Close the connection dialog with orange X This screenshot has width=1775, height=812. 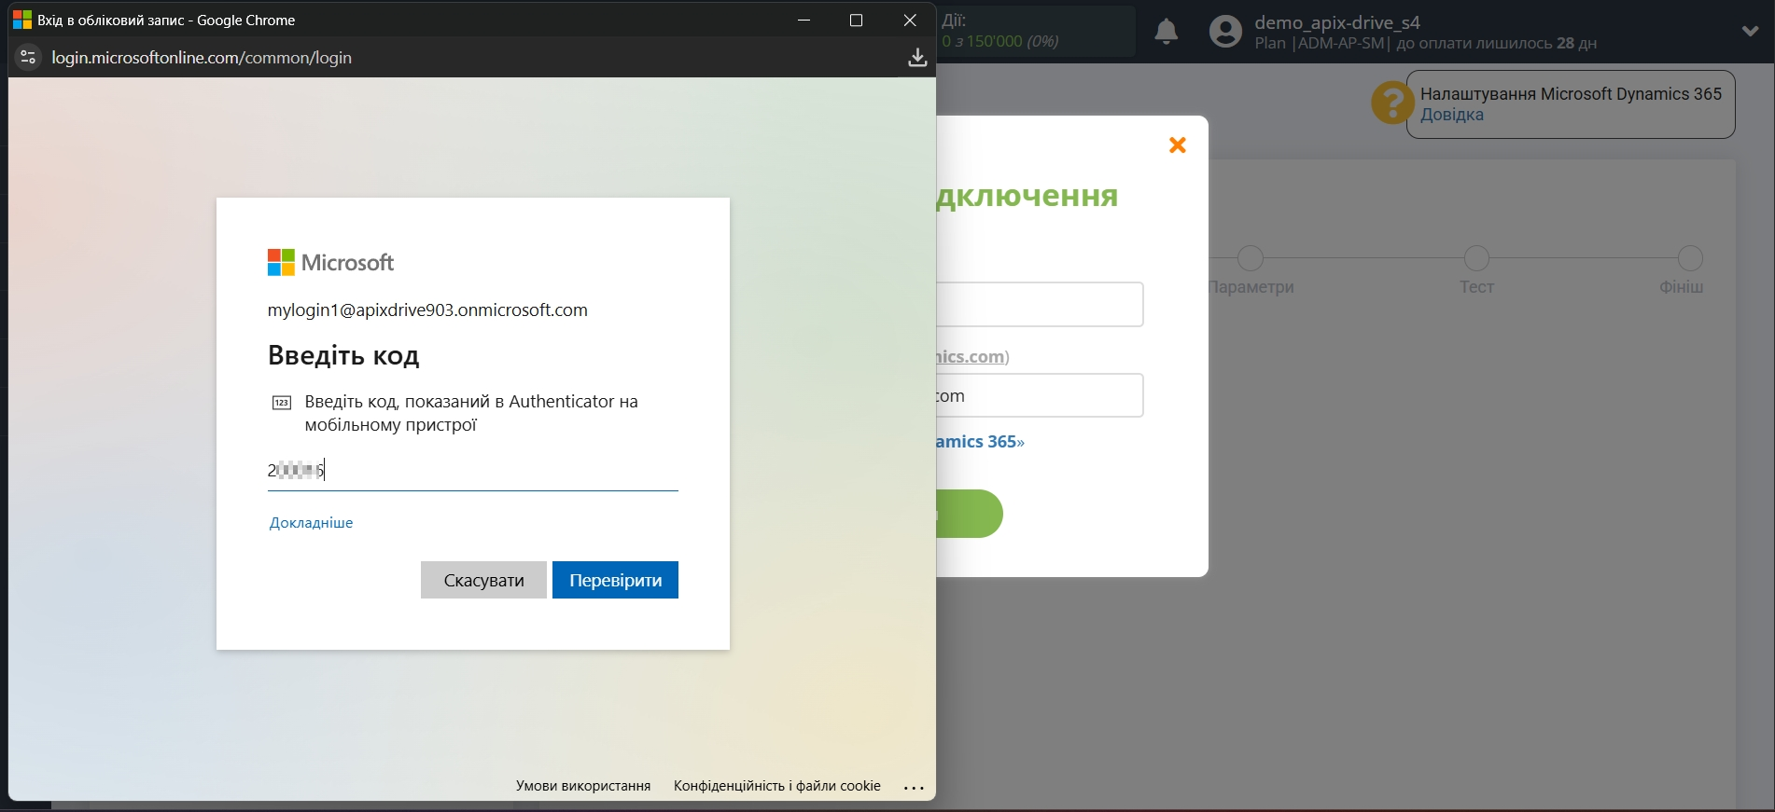pyautogui.click(x=1178, y=145)
